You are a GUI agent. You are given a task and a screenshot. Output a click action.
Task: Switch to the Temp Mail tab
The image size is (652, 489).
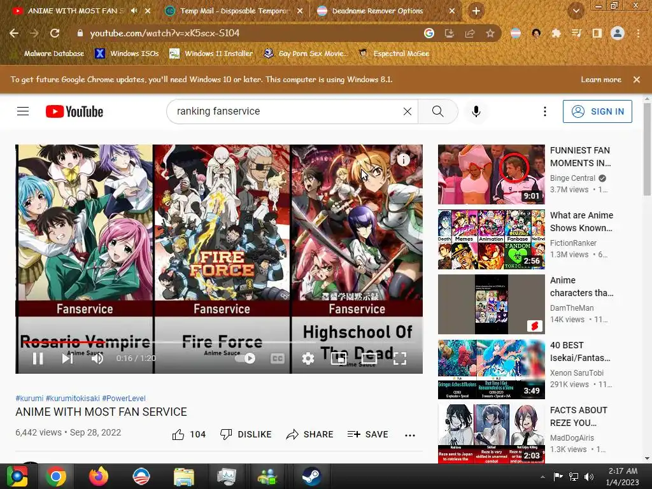(x=233, y=11)
